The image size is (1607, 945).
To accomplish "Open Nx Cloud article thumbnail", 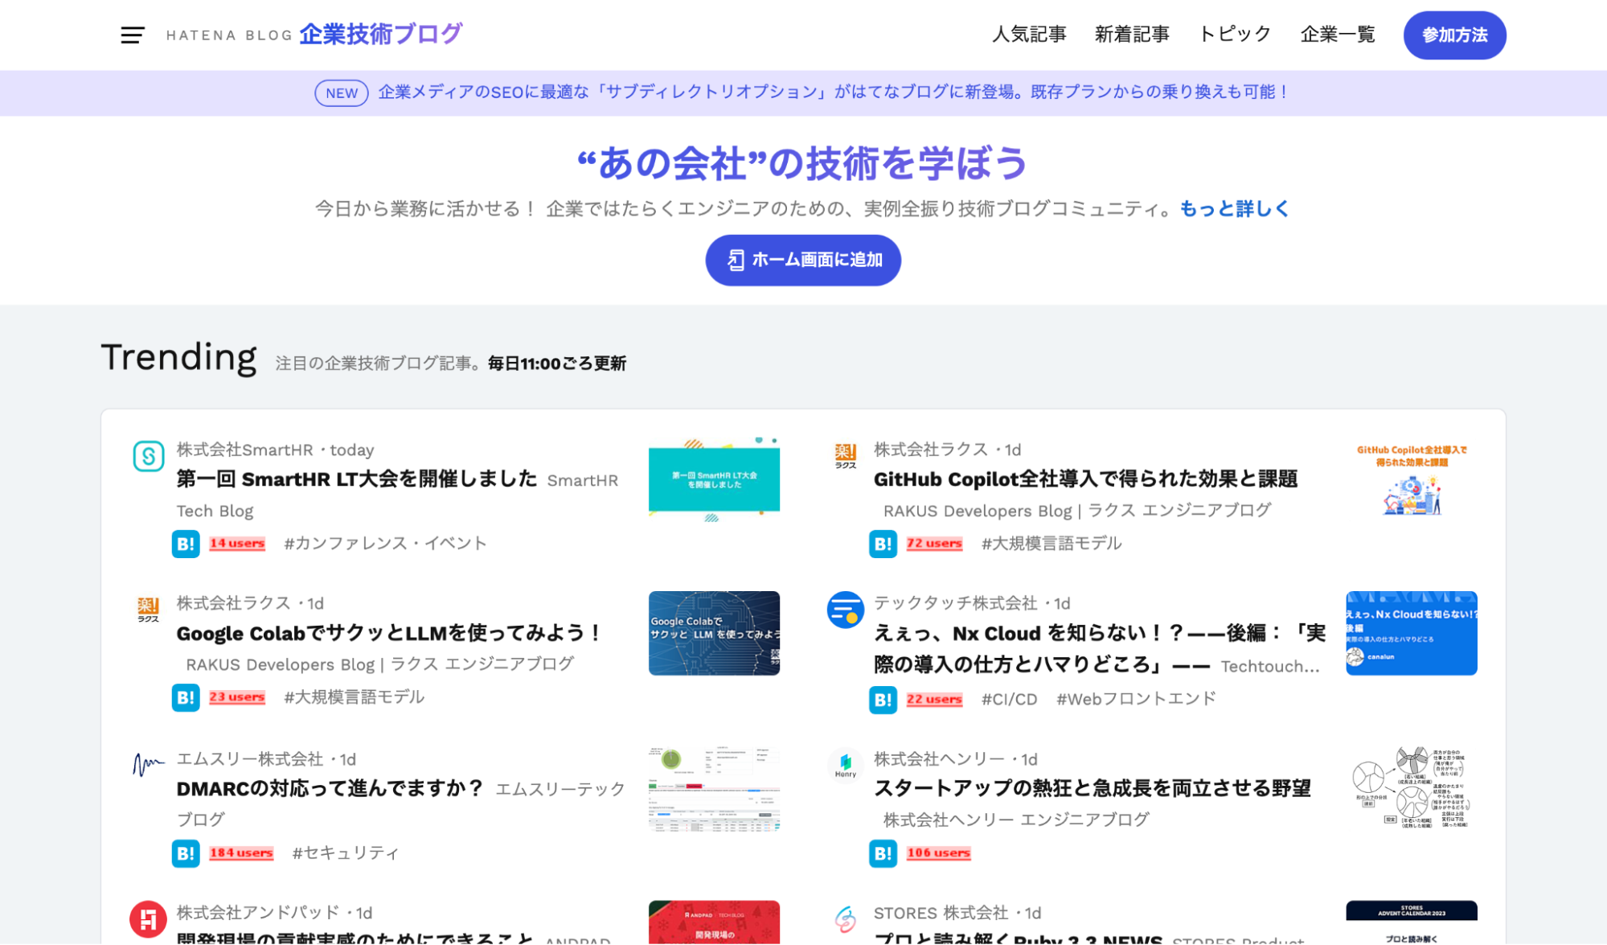I will (1412, 633).
